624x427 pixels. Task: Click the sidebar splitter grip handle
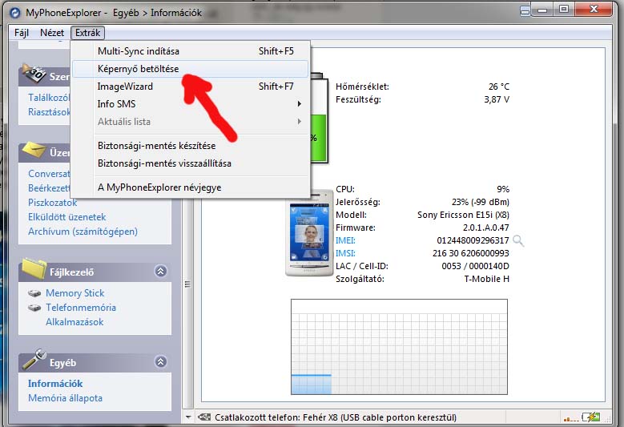[x=187, y=284]
